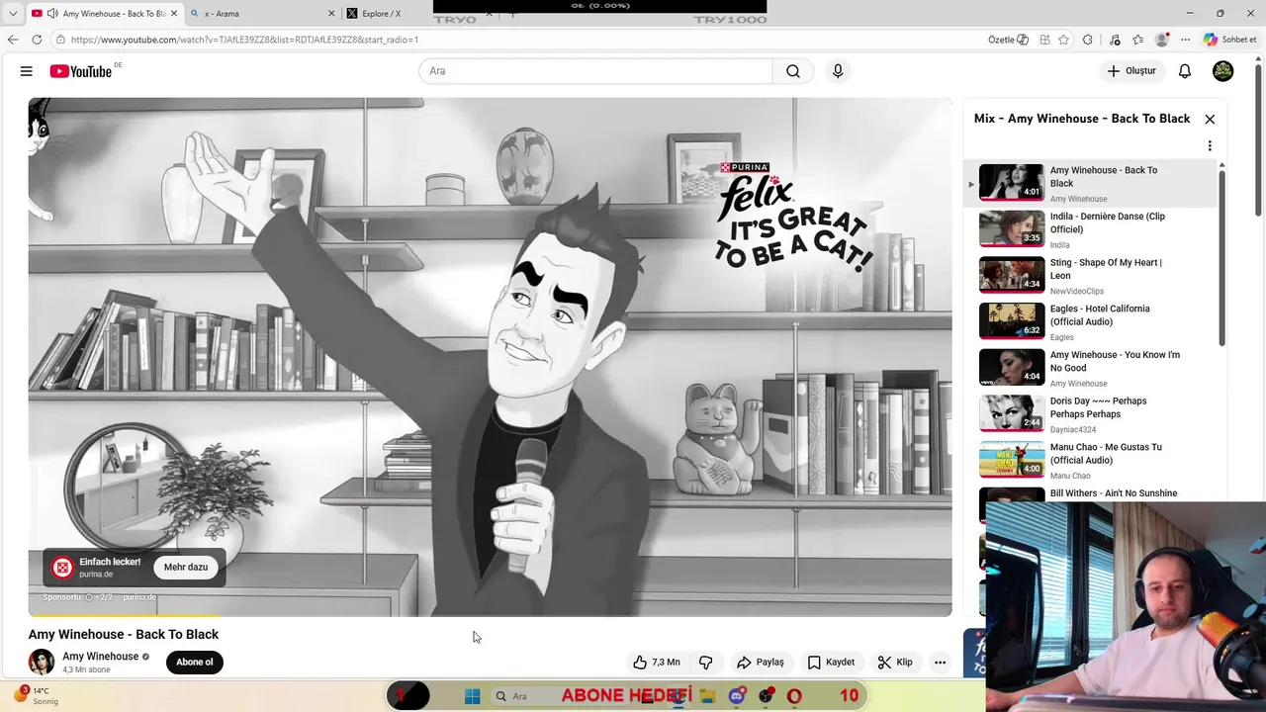Start voice search with the microphone icon
The width and height of the screenshot is (1266, 712).
coord(838,71)
